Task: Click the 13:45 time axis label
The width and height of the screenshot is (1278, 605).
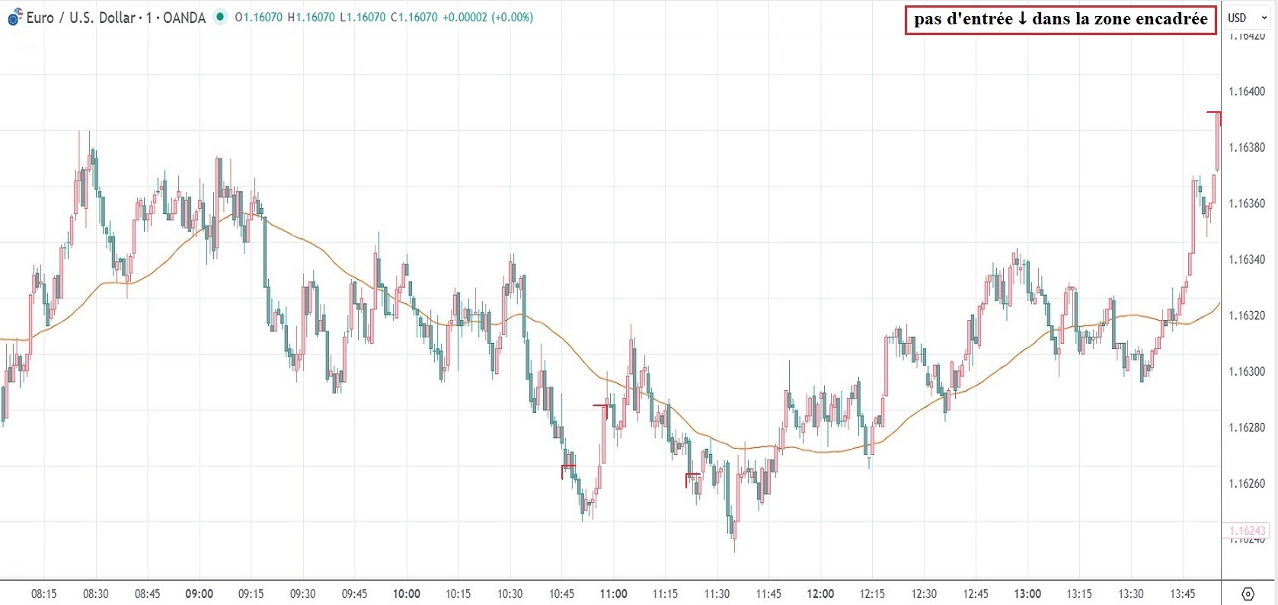Action: tap(1184, 594)
